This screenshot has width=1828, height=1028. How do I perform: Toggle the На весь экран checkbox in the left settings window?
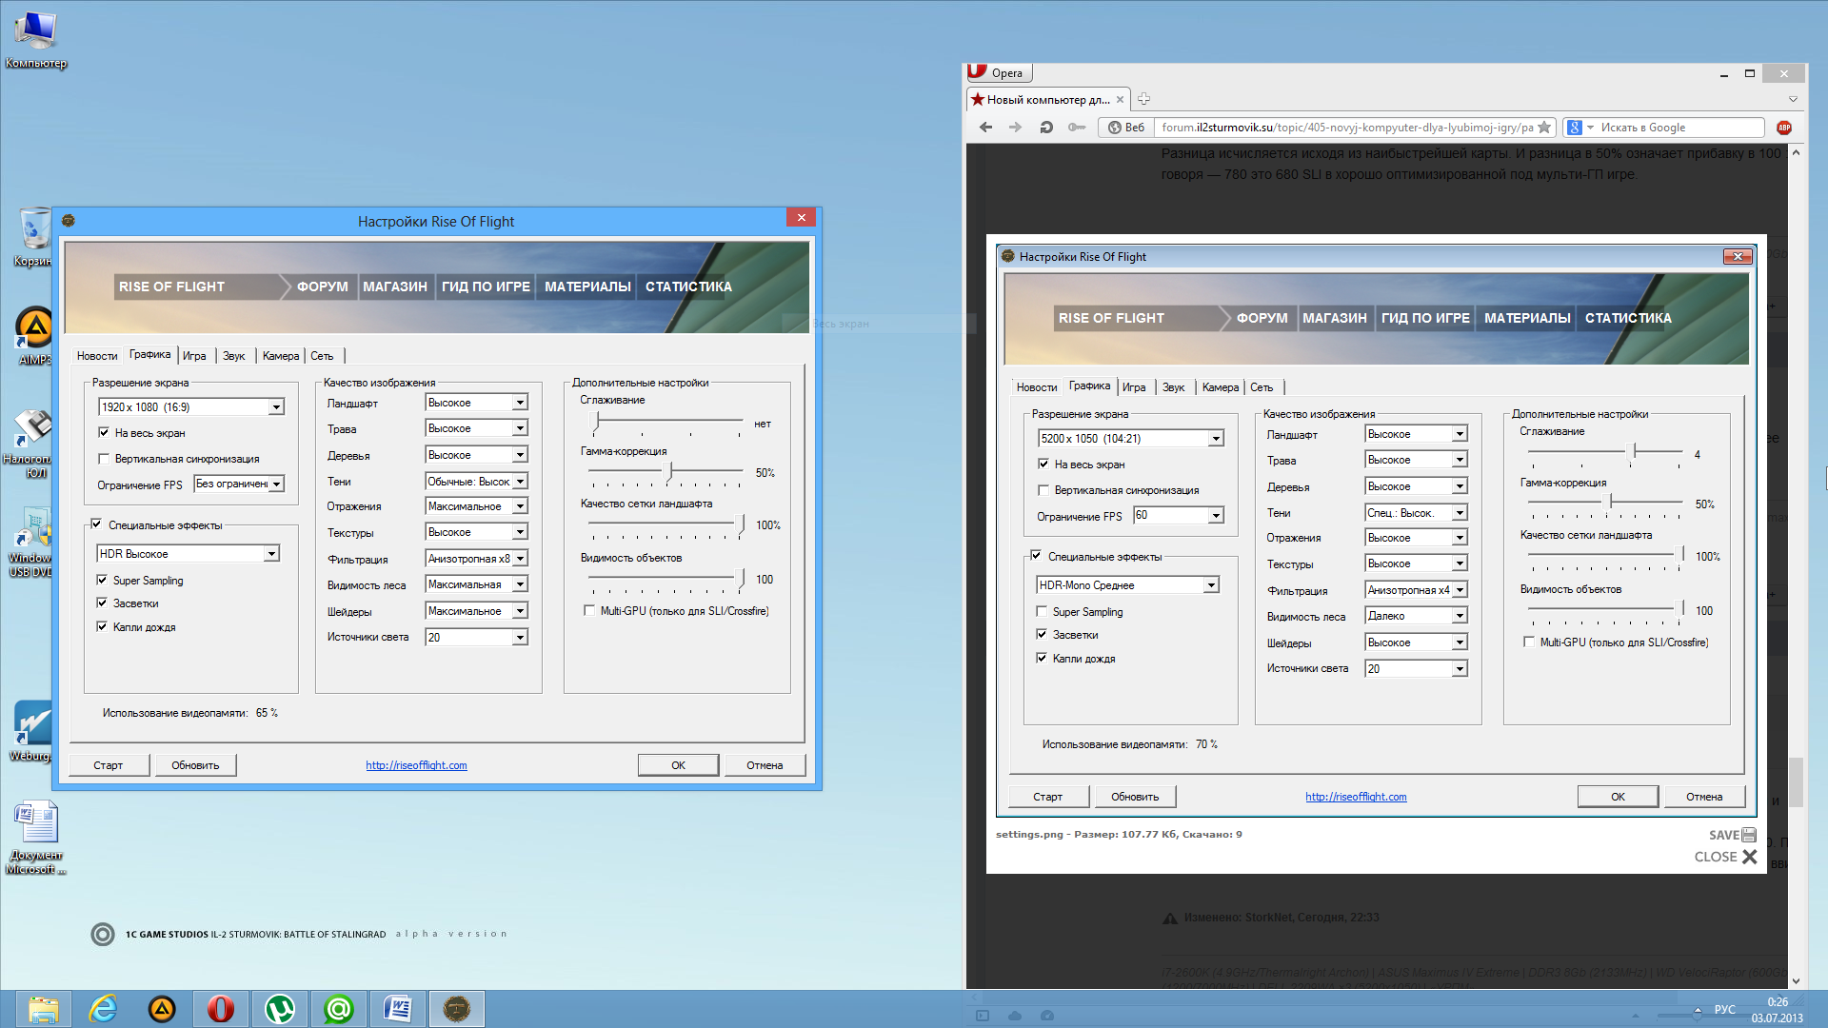coord(104,433)
